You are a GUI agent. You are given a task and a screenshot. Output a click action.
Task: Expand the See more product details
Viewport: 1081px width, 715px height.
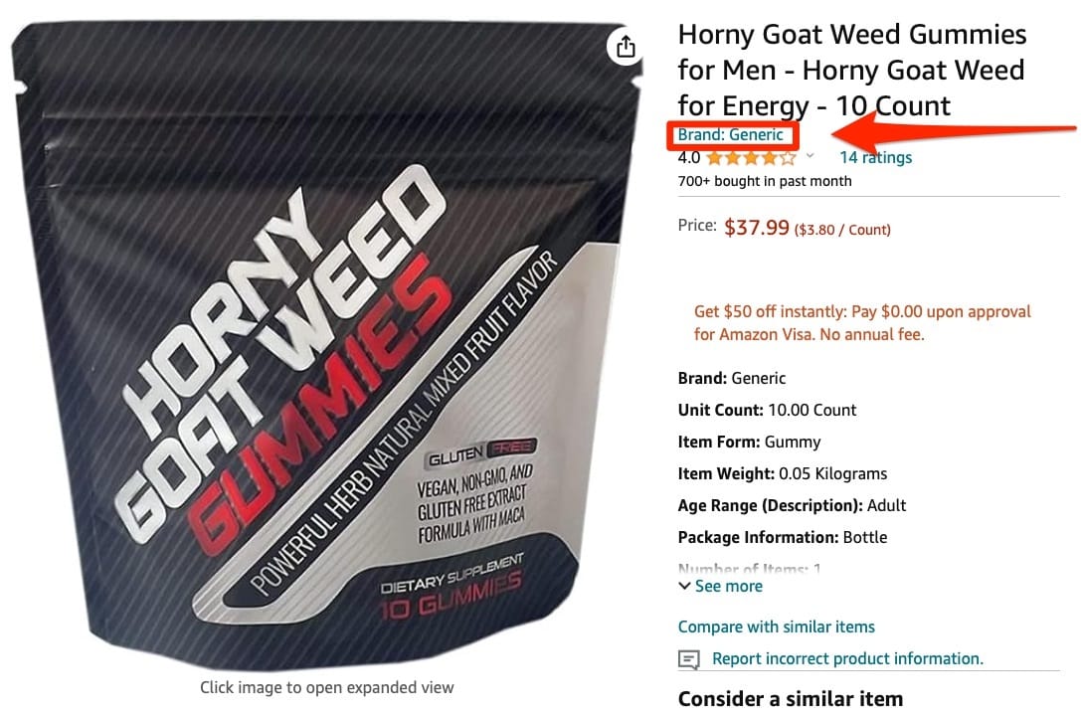coord(728,586)
